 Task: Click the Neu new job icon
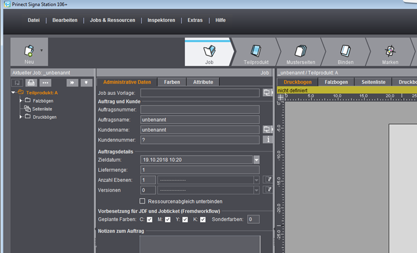point(29,51)
